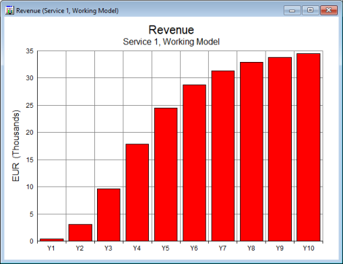Screen dimensions: 343x264
Task: Click the Revenue chart title
Action: pyautogui.click(x=171, y=30)
